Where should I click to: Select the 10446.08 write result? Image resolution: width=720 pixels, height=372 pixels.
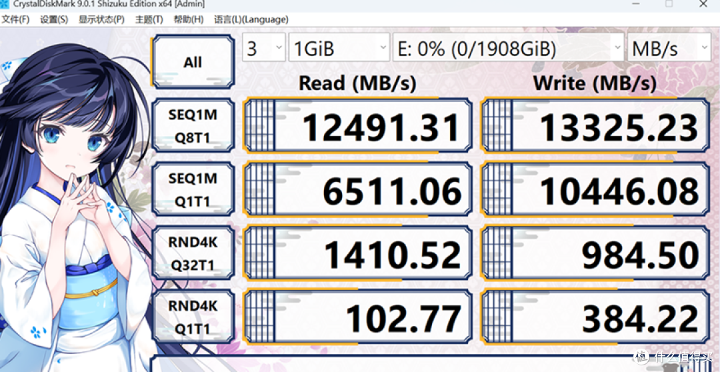coord(595,189)
